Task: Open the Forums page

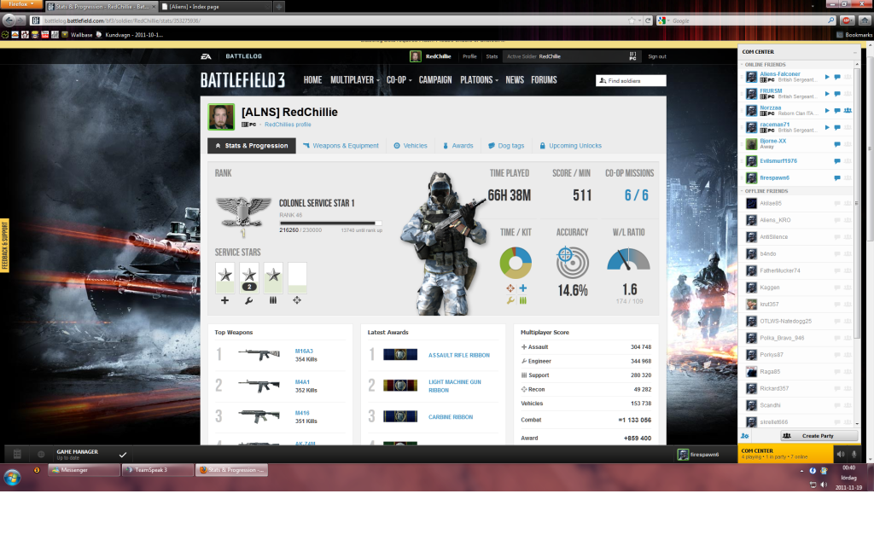Action: (544, 80)
